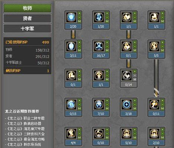
Task: Click the skill icon showing 2/20
Action: coord(71,17)
